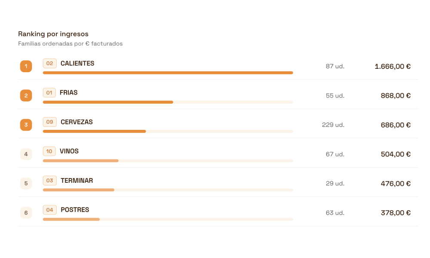Click the rank 1 orange badge
The width and height of the screenshot is (430, 258).
point(26,66)
